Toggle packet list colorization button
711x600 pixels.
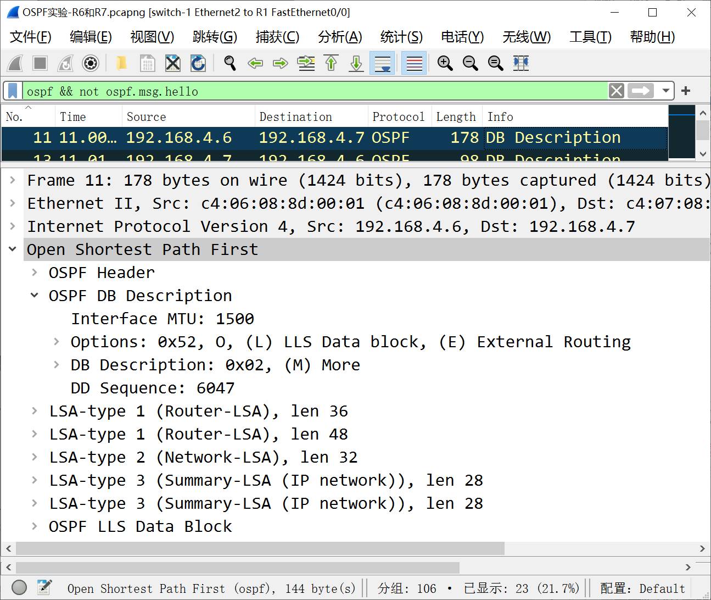(414, 63)
